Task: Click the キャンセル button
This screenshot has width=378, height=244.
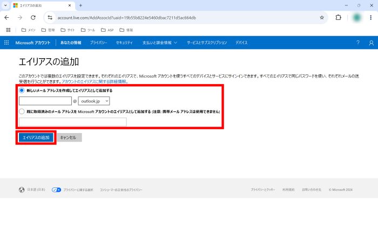Action: [x=69, y=137]
